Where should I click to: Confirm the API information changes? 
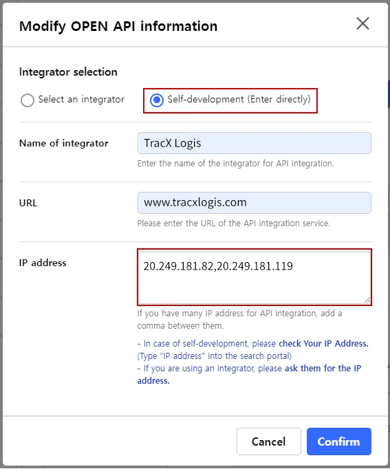339,441
